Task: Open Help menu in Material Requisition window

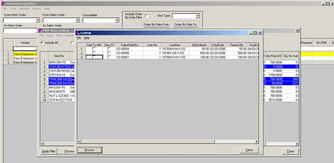Action: tap(47, 9)
